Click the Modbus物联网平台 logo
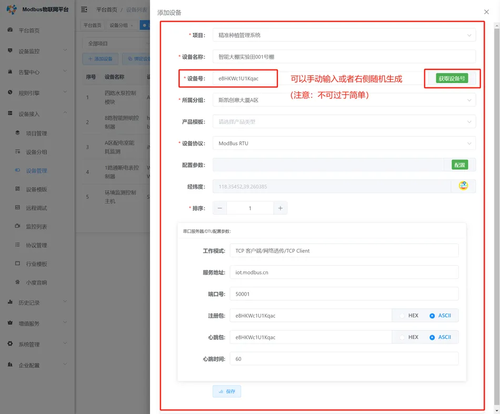The image size is (500, 414). click(x=34, y=9)
